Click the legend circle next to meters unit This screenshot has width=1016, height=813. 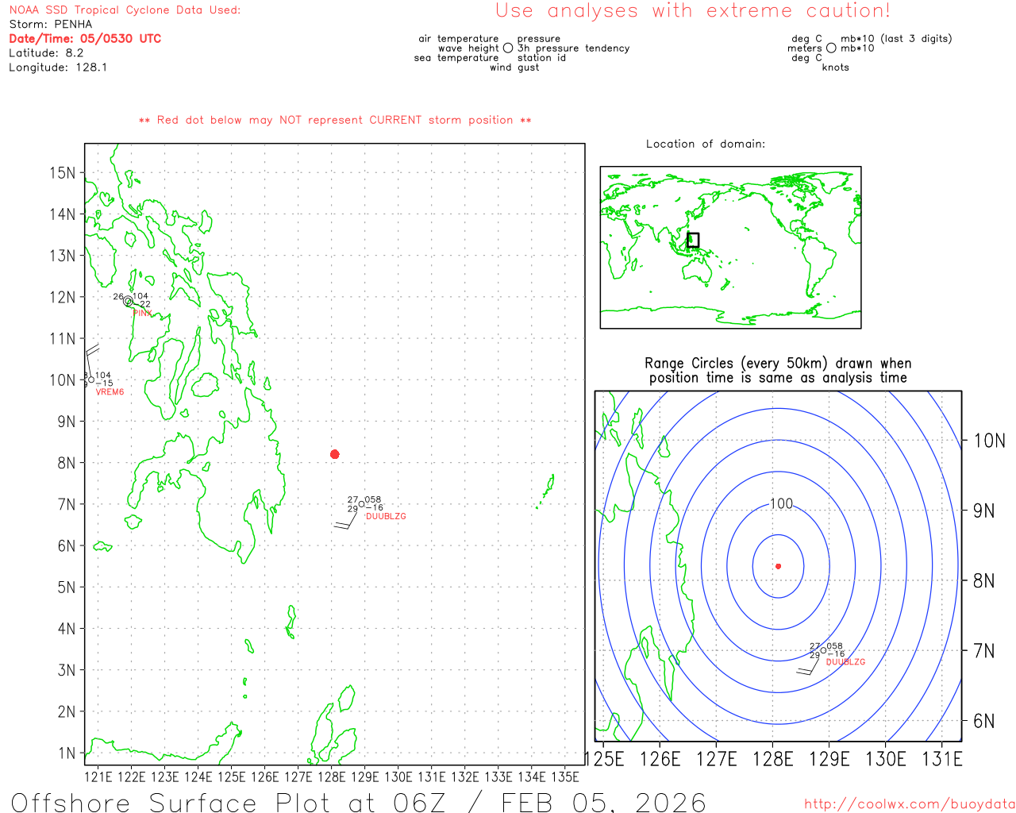tap(831, 48)
